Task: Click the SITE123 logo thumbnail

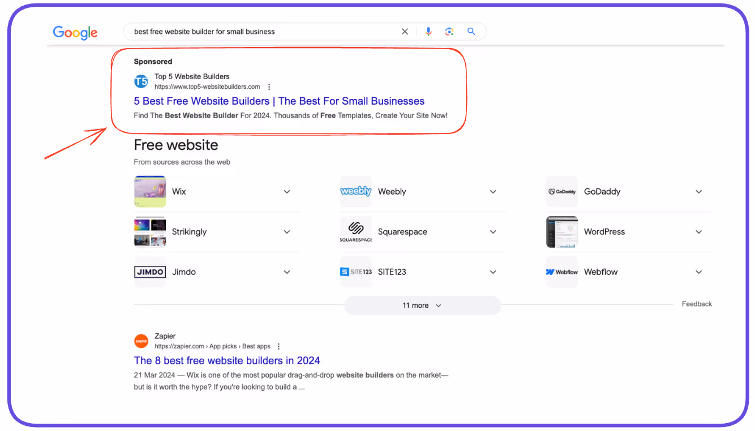Action: [x=356, y=272]
